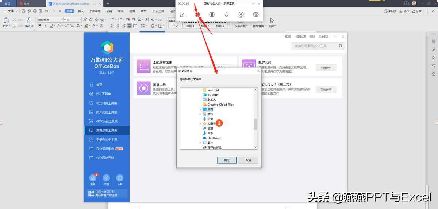Screen dimensions: 438x209
Task: Toggle the webcam icon in the recorder
Action: (241, 15)
